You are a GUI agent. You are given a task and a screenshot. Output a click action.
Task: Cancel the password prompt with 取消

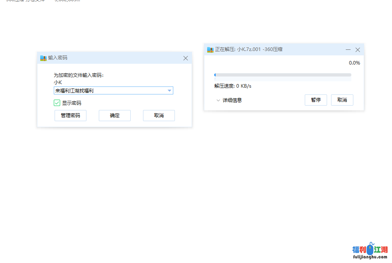click(159, 116)
